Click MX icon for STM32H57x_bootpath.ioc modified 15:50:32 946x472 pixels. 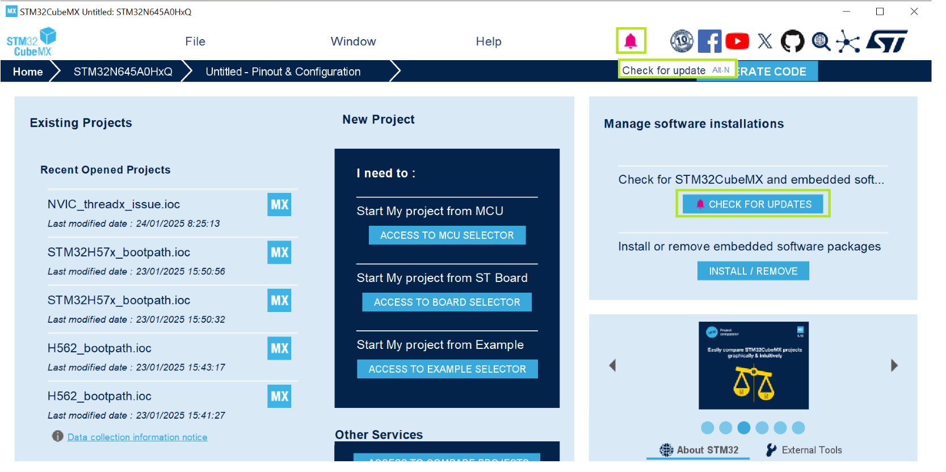pyautogui.click(x=279, y=301)
